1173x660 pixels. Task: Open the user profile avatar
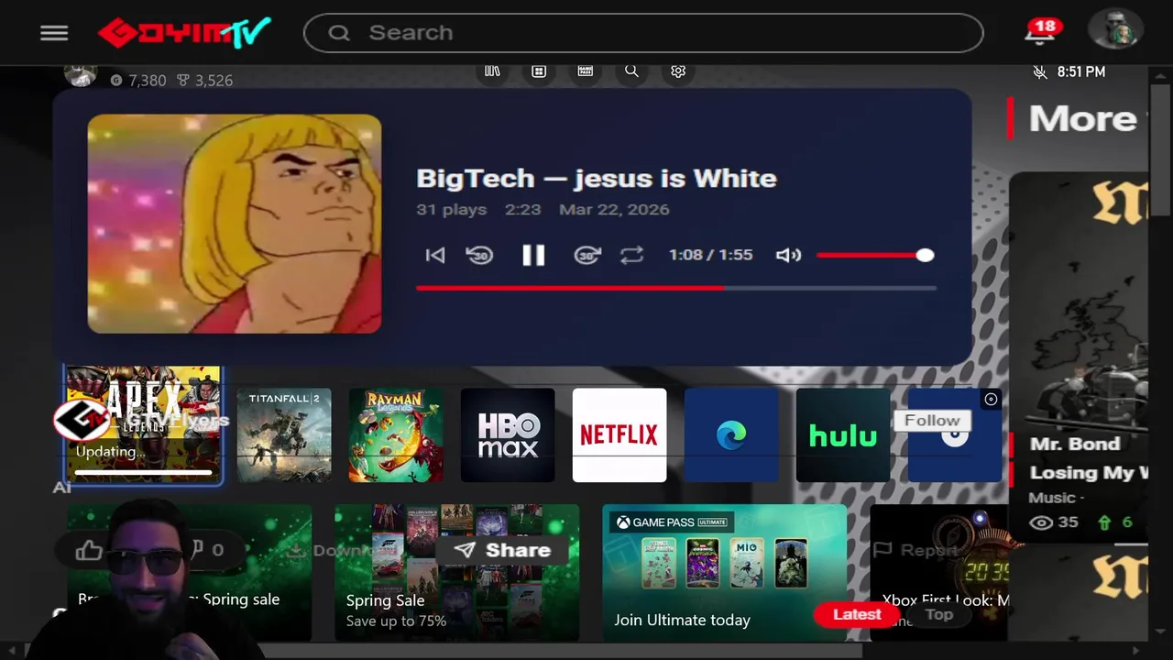coord(1115,30)
